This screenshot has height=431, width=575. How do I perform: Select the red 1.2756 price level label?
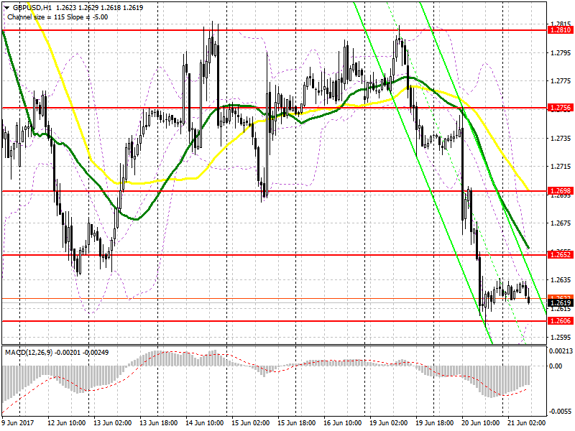[x=560, y=108]
